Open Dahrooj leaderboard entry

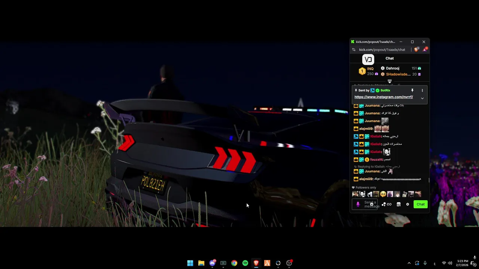click(393, 68)
